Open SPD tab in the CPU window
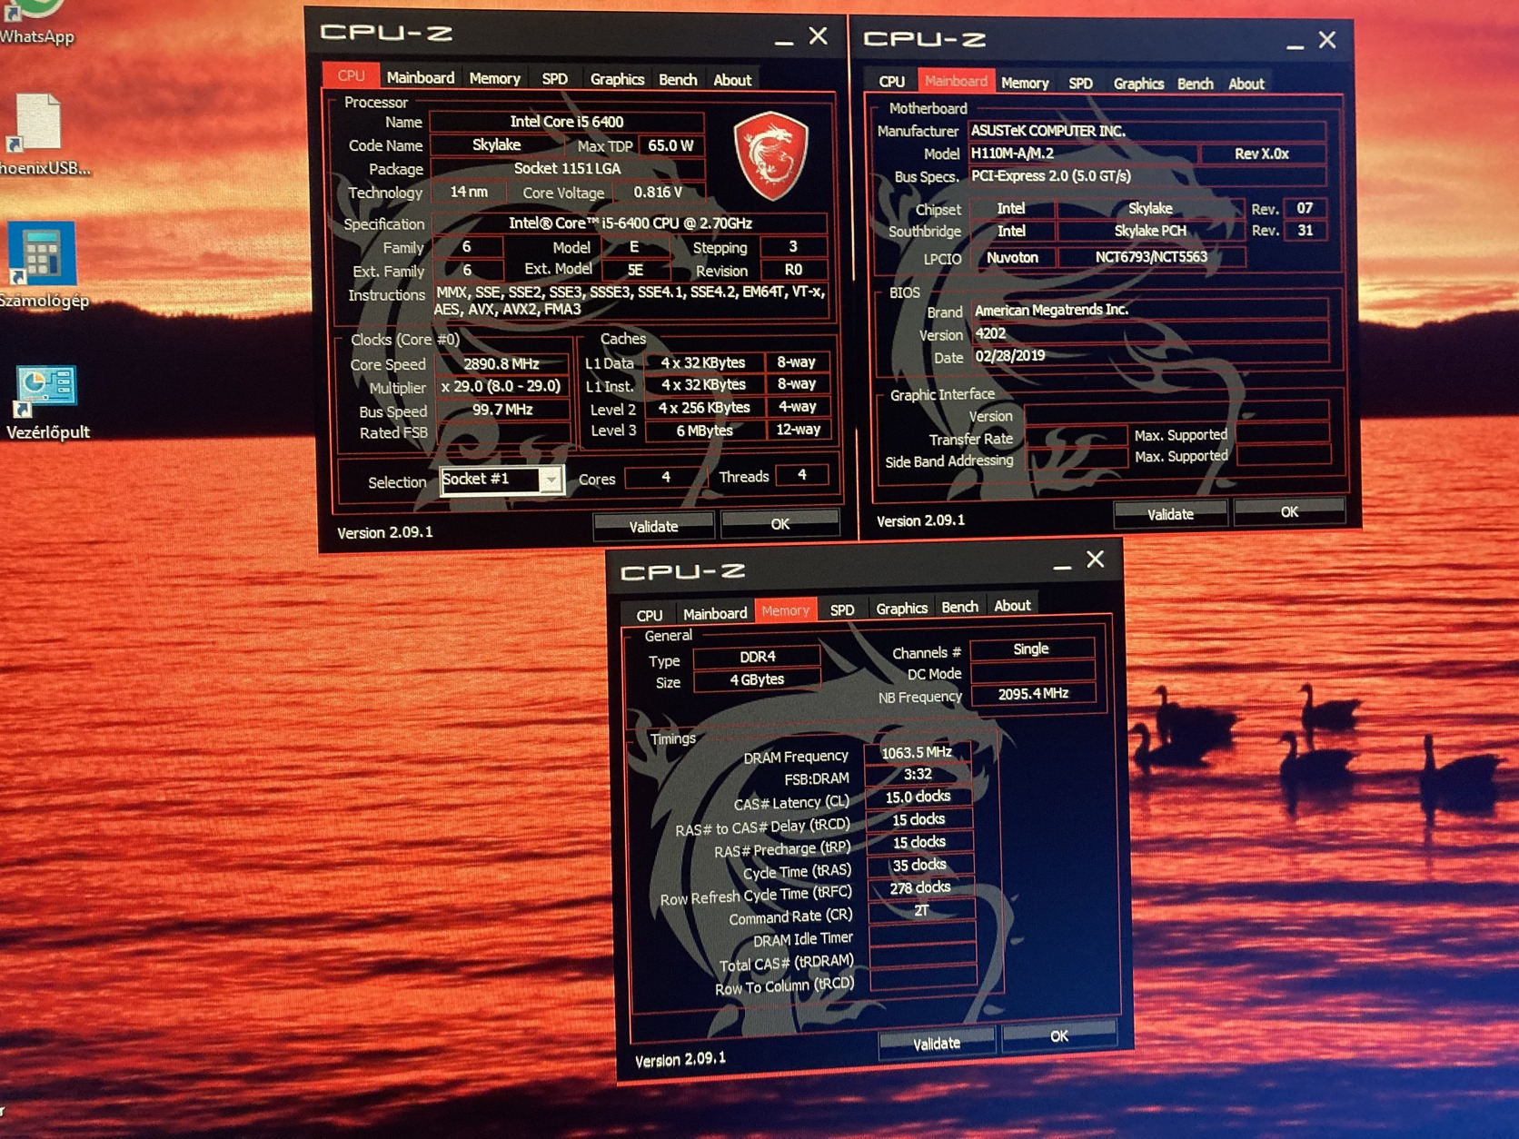Viewport: 1519px width, 1139px height. tap(554, 79)
